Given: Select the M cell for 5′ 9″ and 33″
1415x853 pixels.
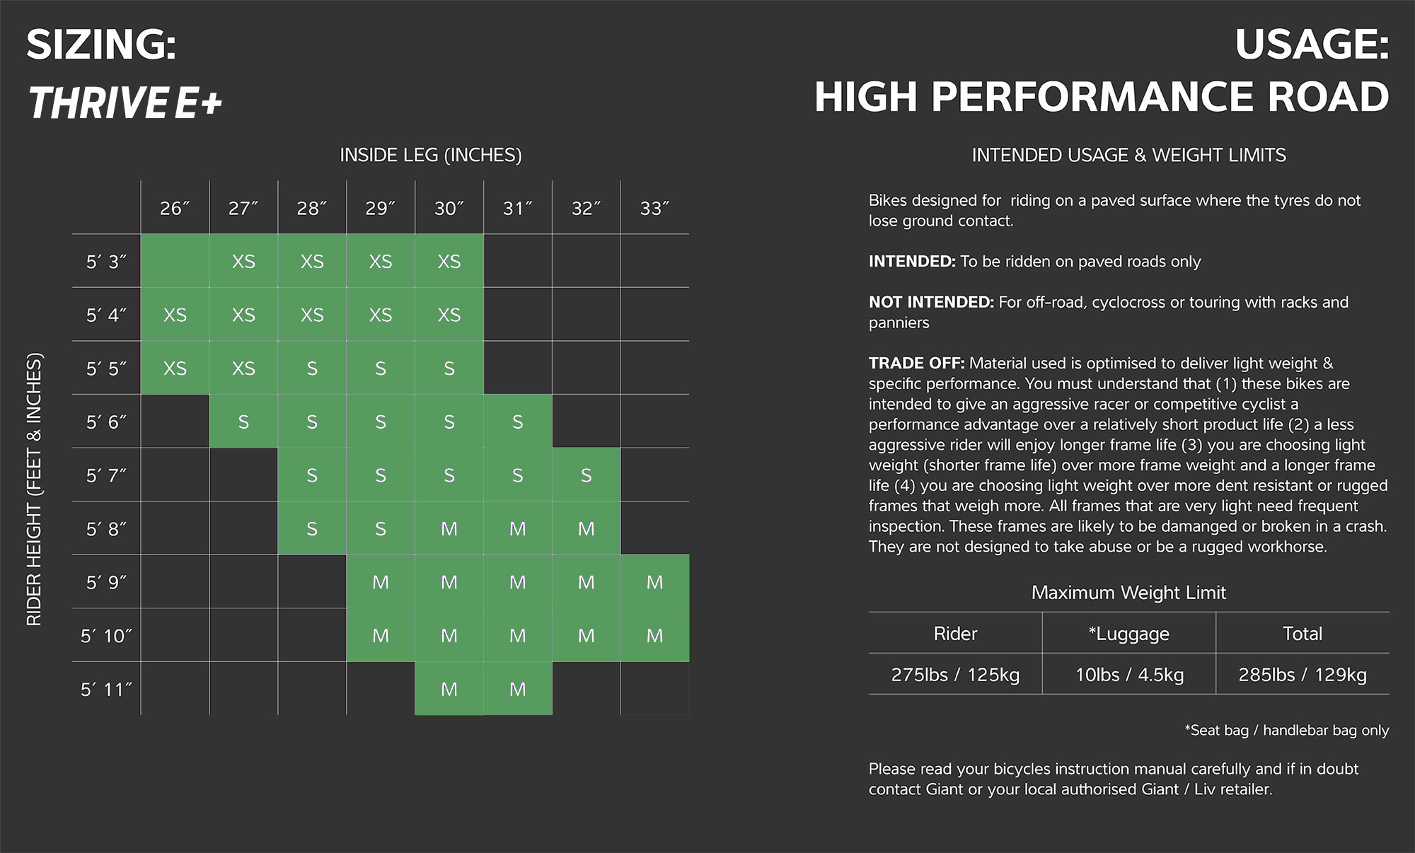Looking at the screenshot, I should tap(655, 582).
